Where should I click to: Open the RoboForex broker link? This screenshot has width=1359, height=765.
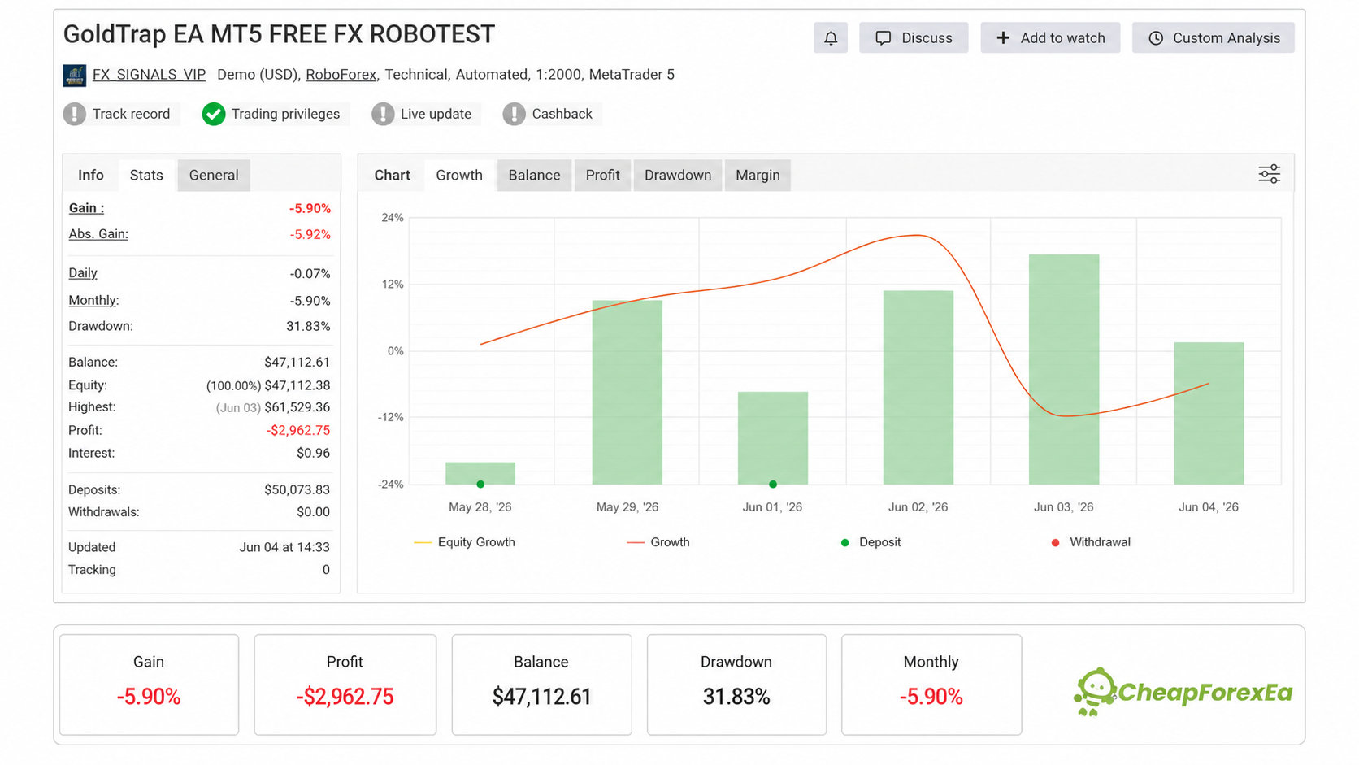341,75
